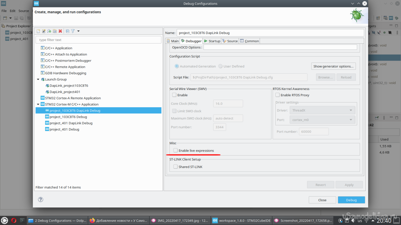Select Automated Generation radio button
The width and height of the screenshot is (401, 225).
coord(177,66)
